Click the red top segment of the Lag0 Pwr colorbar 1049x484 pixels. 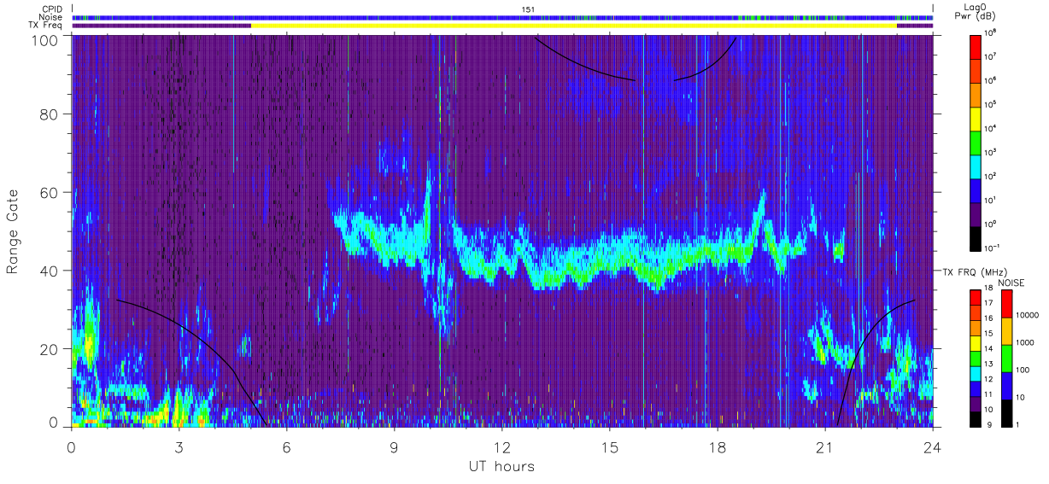click(x=977, y=45)
